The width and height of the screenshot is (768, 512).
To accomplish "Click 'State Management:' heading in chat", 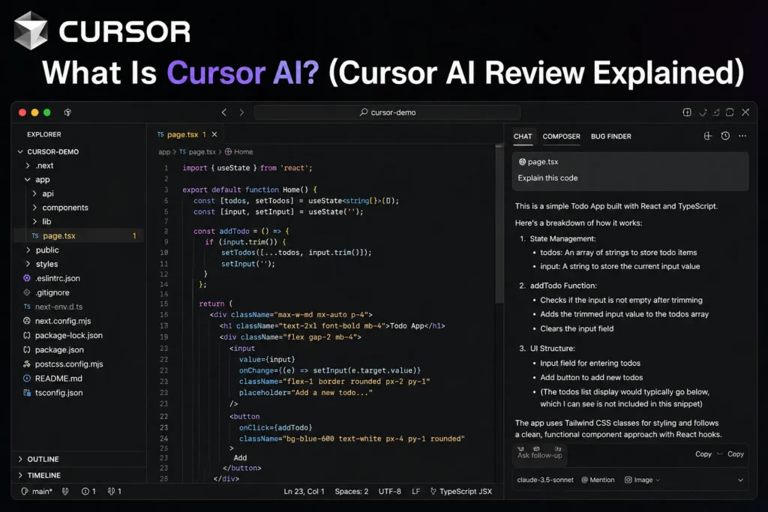I will [562, 238].
